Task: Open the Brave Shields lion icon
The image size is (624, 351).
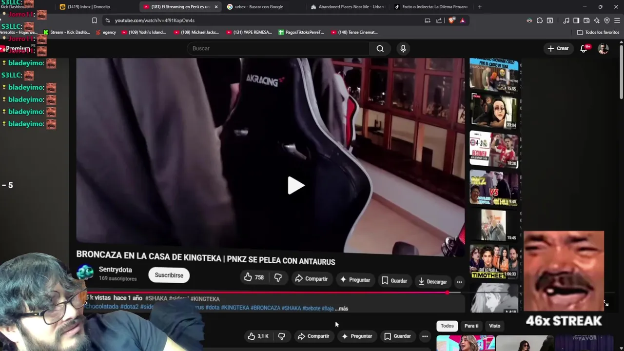Action: pos(451,20)
